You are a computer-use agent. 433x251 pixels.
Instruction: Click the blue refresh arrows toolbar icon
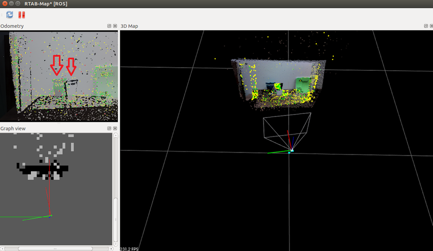(x=10, y=15)
